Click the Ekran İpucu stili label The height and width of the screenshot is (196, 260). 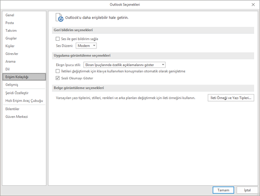pos(68,65)
